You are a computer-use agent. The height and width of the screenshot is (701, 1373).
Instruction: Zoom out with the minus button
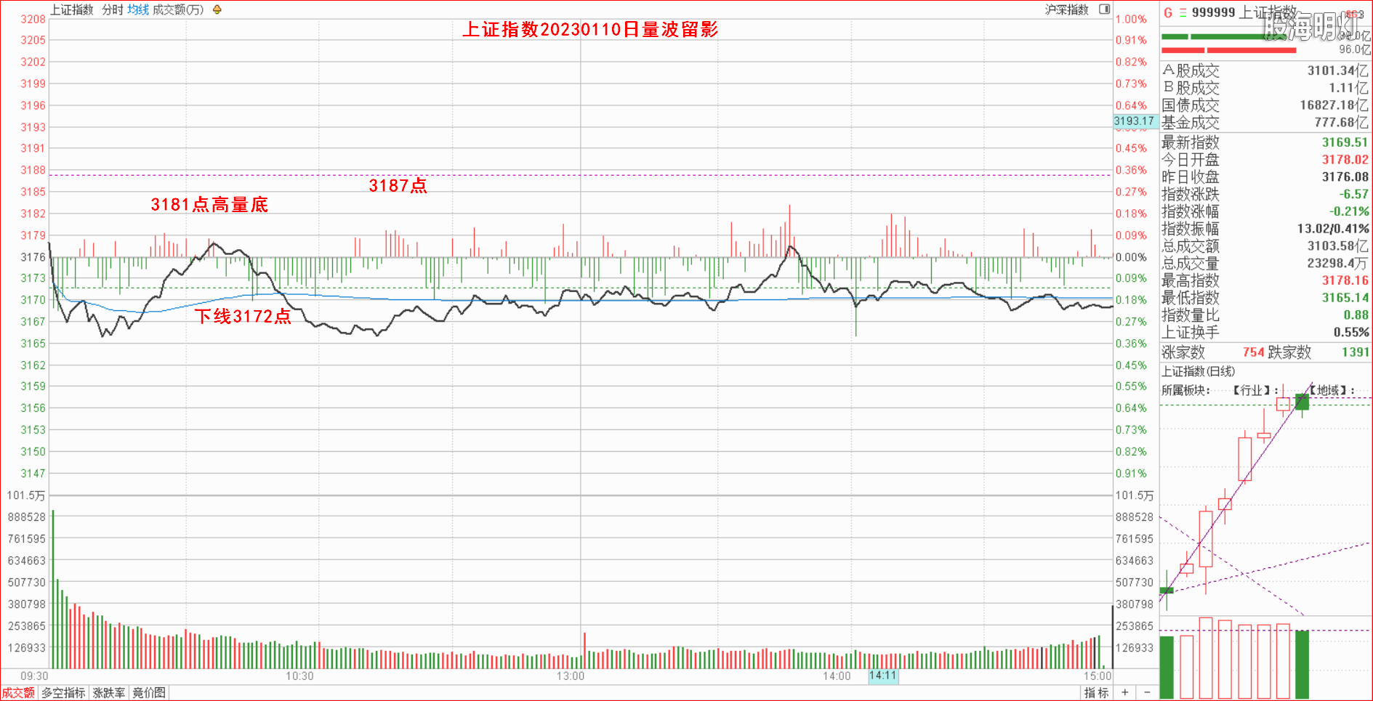click(x=1147, y=692)
